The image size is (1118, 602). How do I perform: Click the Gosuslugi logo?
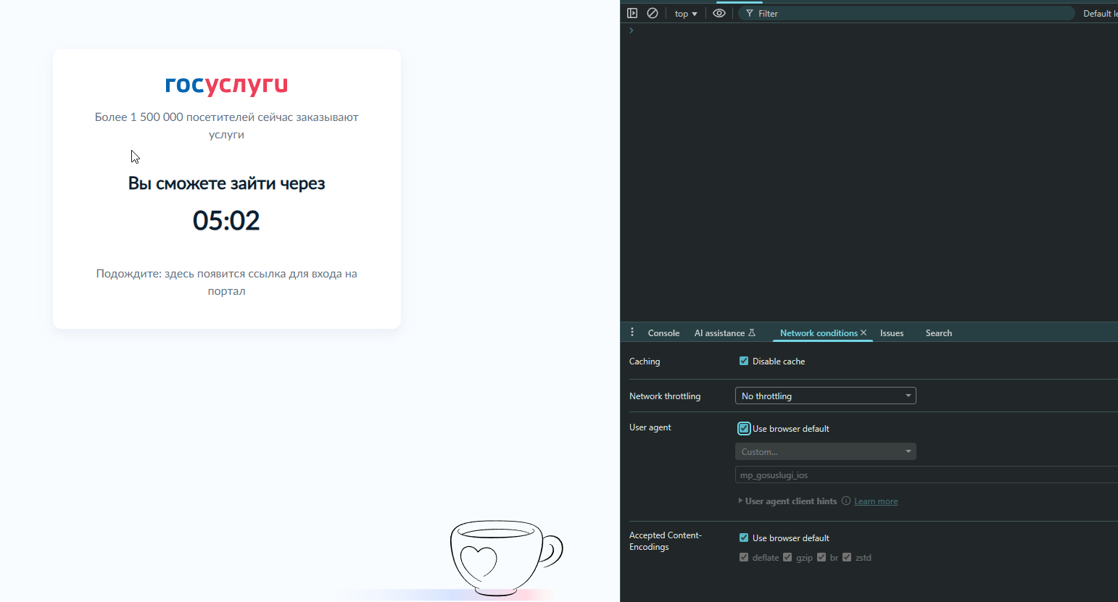click(x=226, y=85)
